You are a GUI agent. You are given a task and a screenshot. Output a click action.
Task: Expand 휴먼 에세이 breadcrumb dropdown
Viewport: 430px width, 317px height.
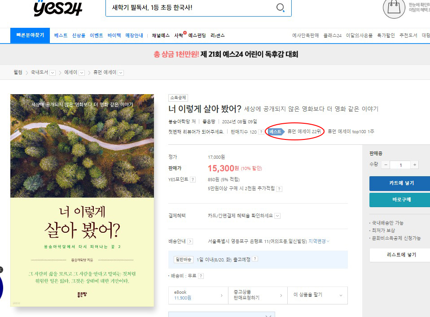click(121, 73)
